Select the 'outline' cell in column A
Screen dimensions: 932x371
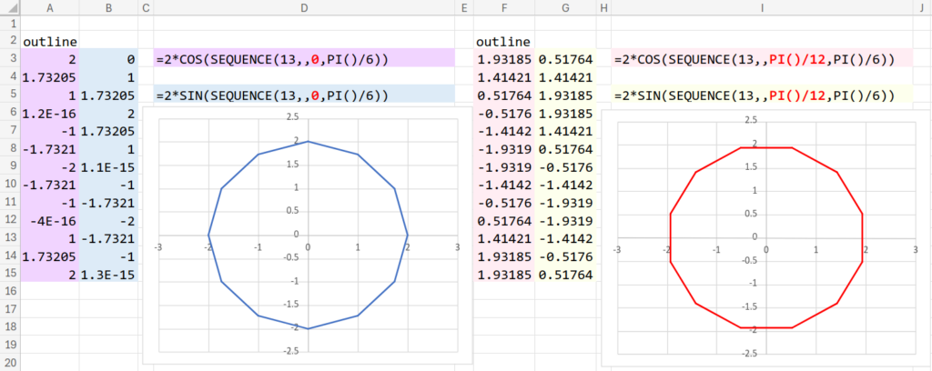(49, 41)
